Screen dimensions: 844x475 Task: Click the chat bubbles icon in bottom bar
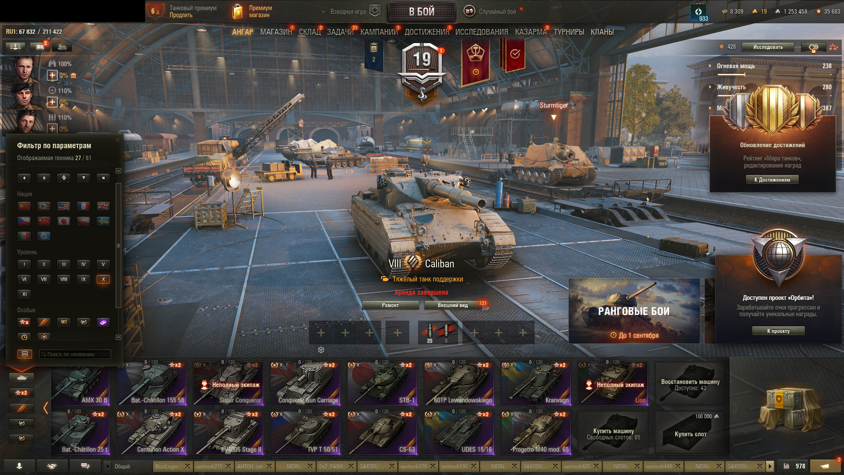85,466
